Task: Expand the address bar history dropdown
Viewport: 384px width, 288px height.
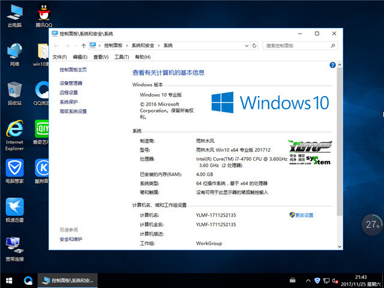Action: pos(247,46)
